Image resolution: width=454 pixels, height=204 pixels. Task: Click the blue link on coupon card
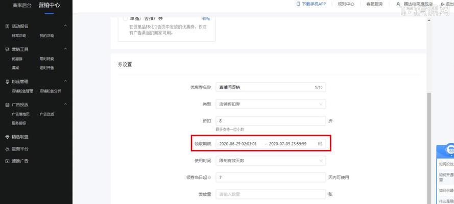coord(206,19)
